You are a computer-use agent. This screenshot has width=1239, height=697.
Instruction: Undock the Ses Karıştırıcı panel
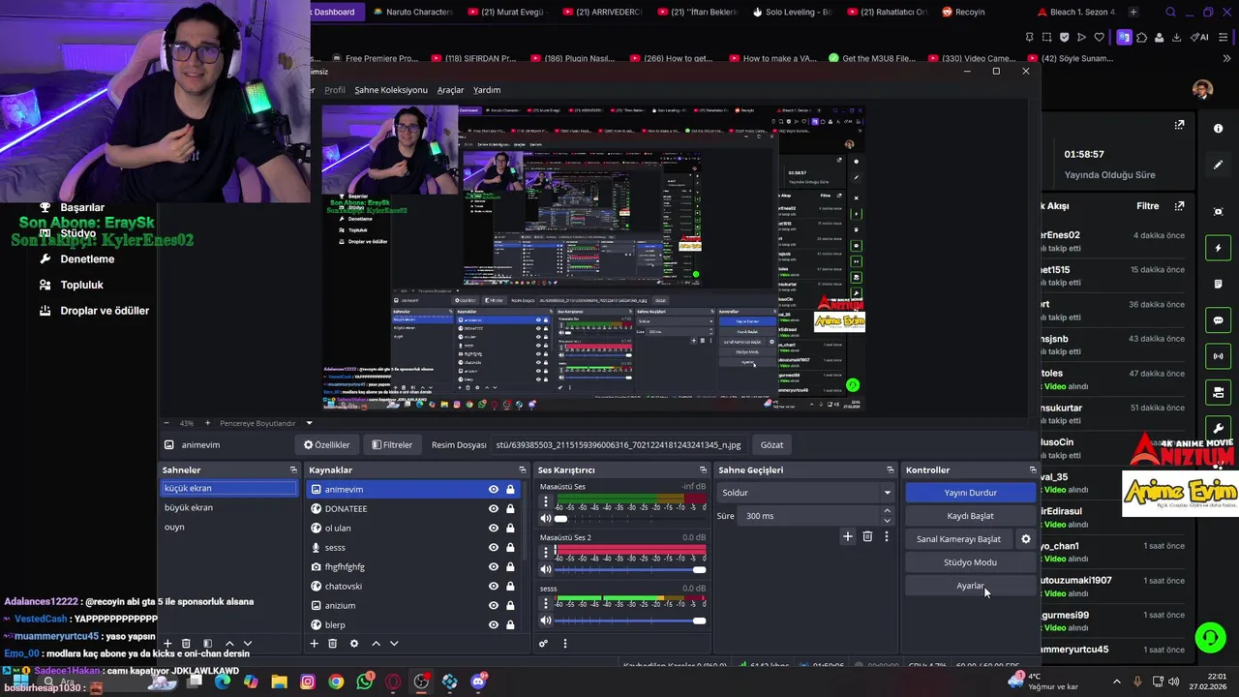(x=704, y=470)
